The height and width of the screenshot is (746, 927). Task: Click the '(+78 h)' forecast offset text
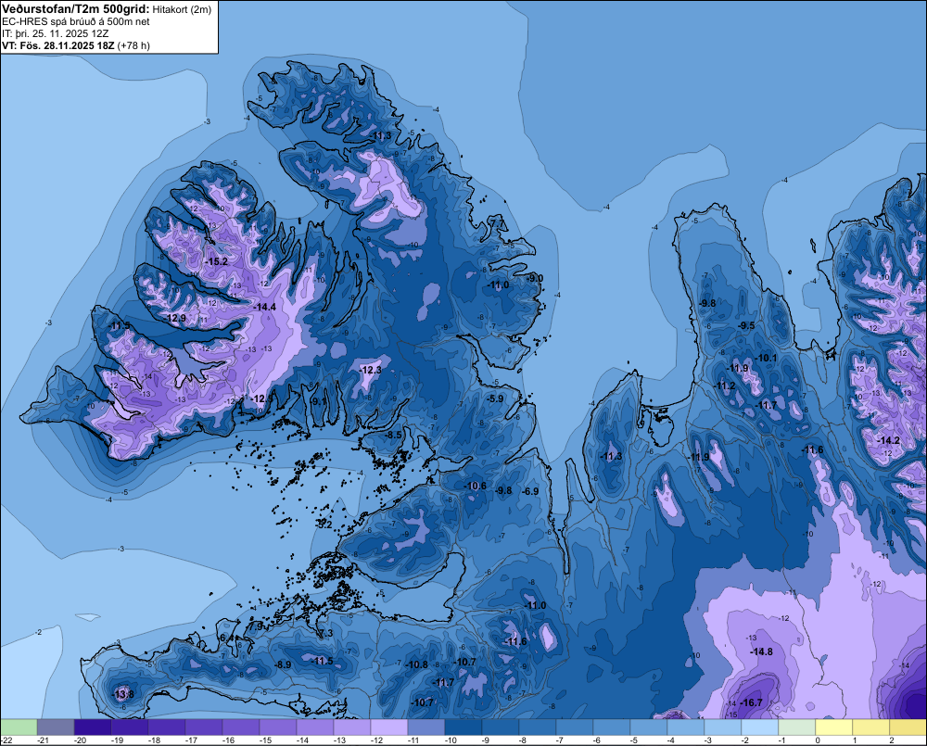tap(133, 45)
